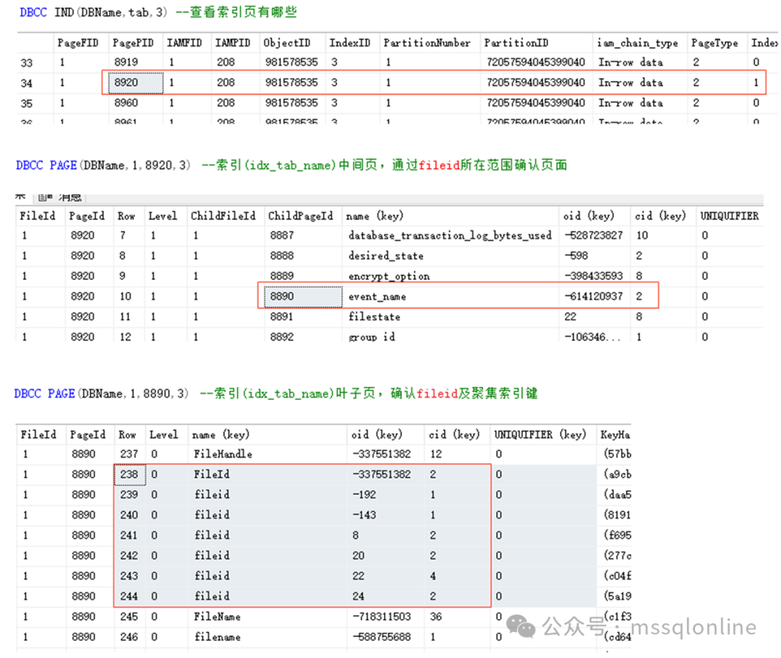This screenshot has height=658, width=781.
Task: Click the ChildPageId column header
Action: [x=300, y=216]
